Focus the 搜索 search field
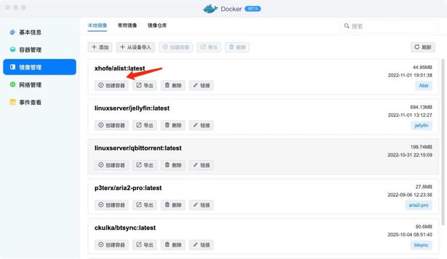447x259 pixels. [x=389, y=26]
